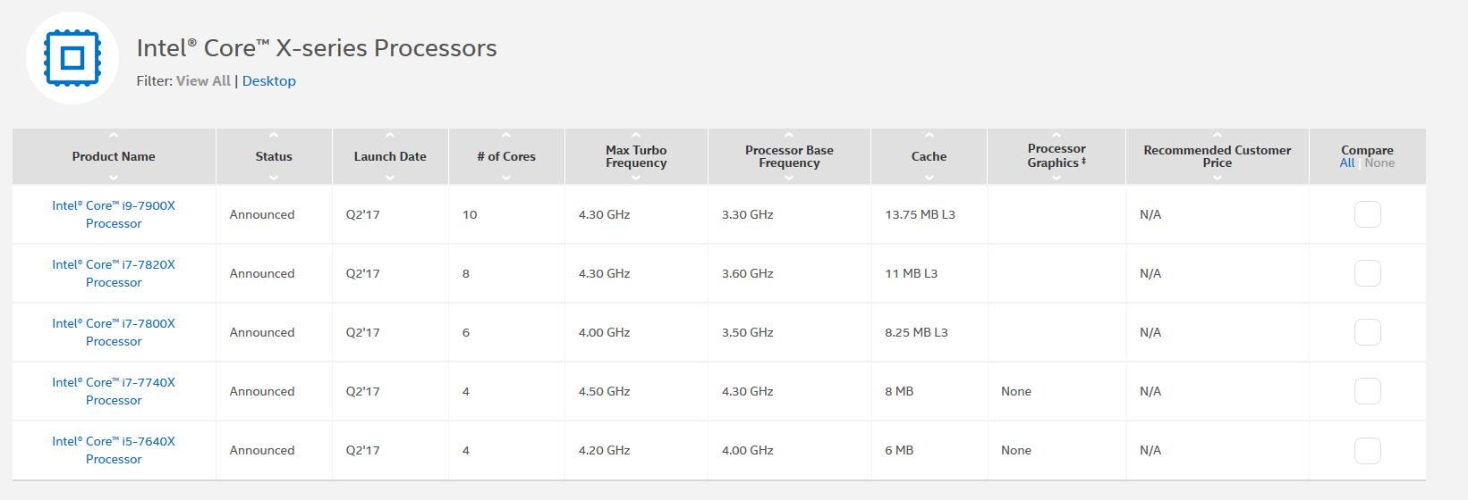The width and height of the screenshot is (1468, 500).
Task: Switch to the Desktop filter
Action: click(268, 81)
